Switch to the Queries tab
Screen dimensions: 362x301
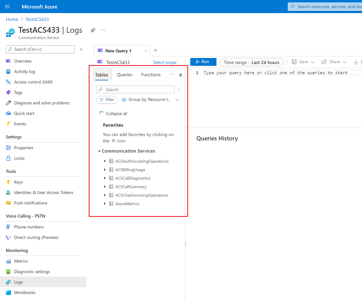pyautogui.click(x=124, y=74)
